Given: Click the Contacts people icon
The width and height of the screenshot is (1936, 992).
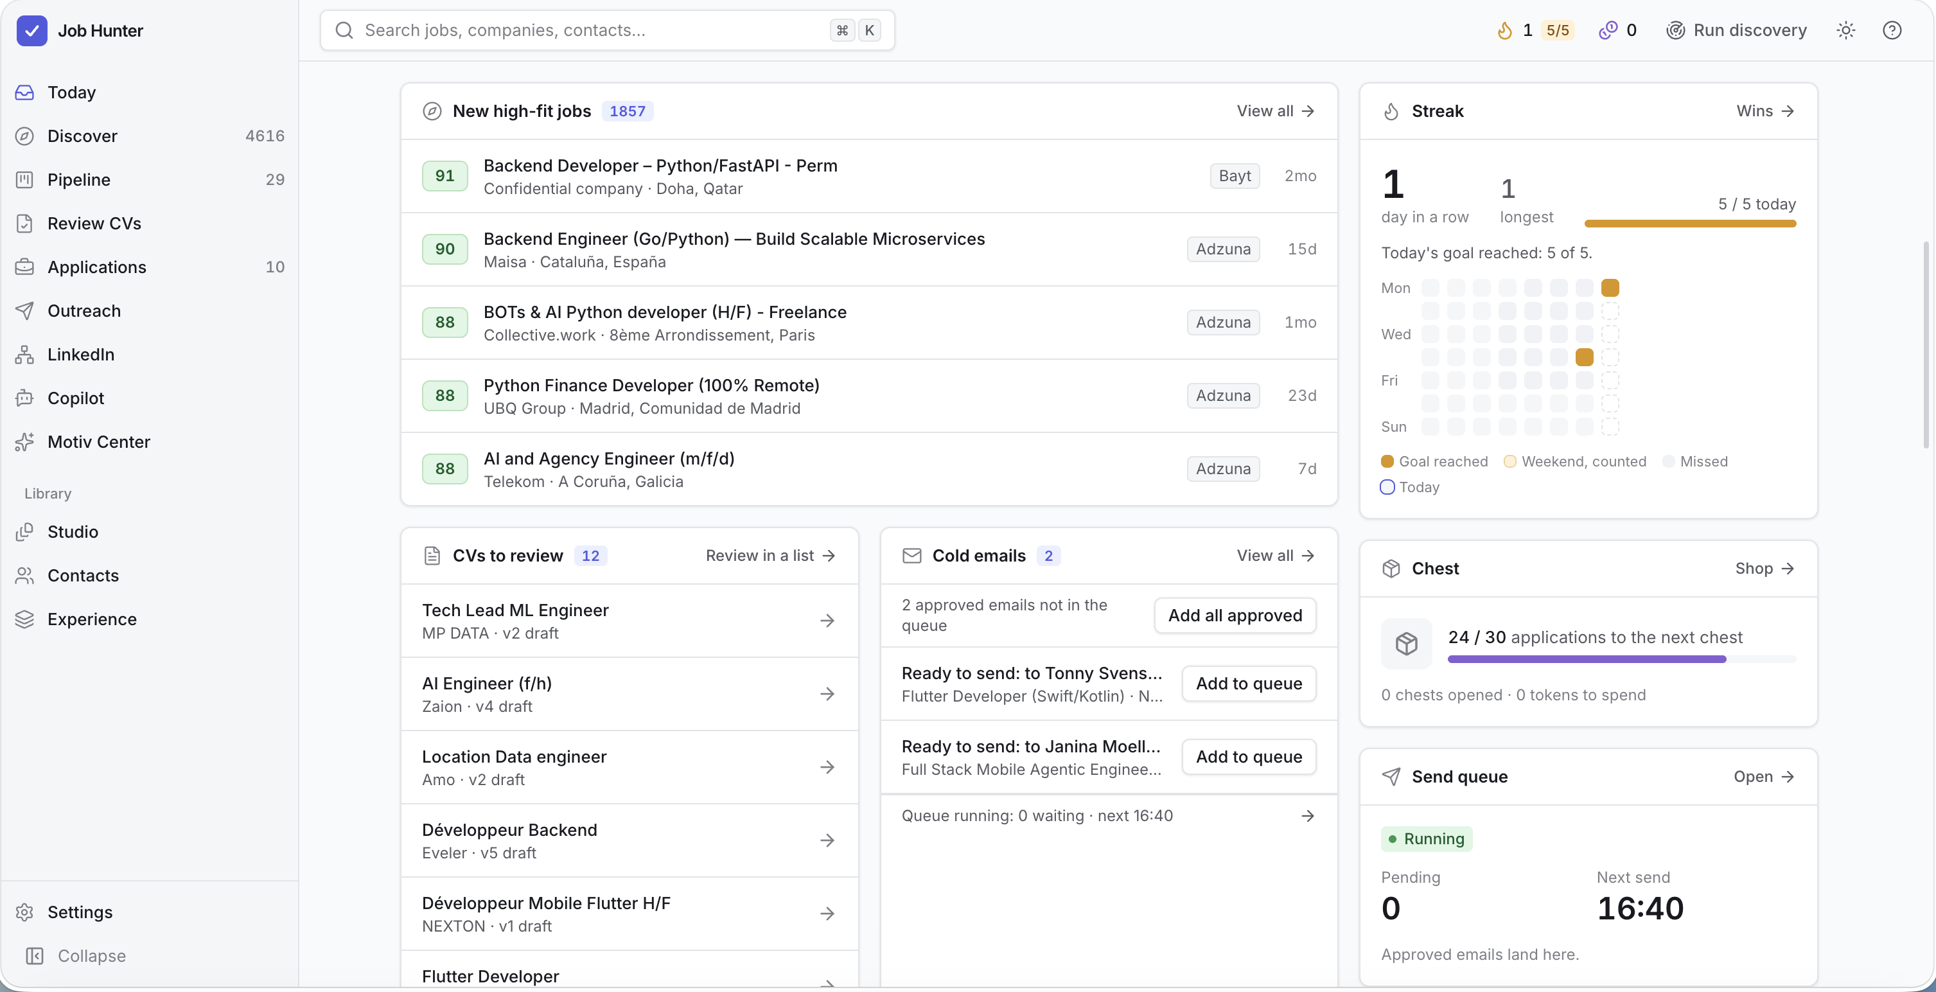Looking at the screenshot, I should [x=25, y=575].
